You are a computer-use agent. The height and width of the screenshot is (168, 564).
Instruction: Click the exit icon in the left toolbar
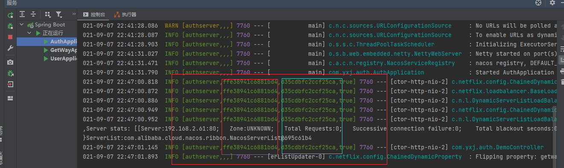(10, 84)
